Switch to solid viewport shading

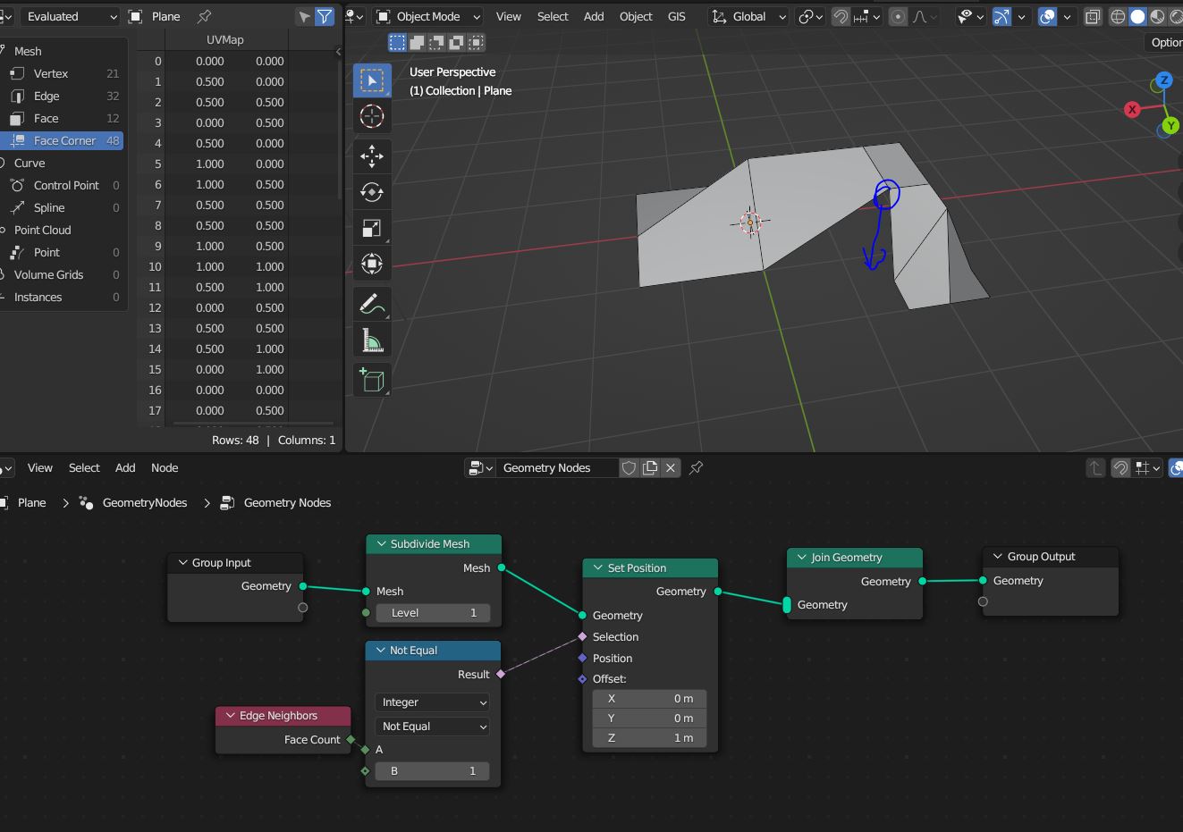[1137, 16]
